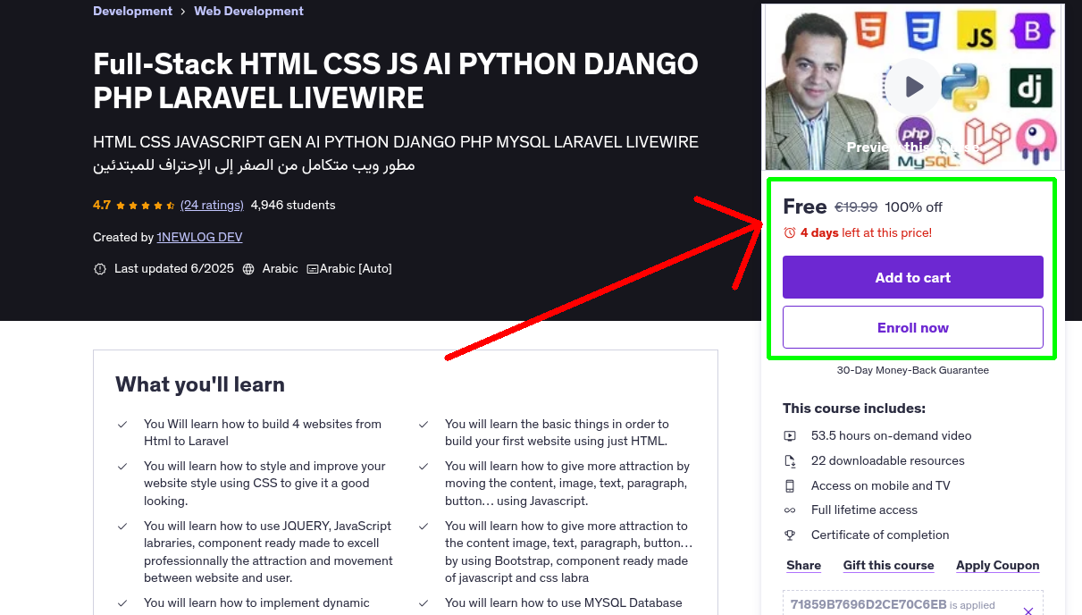Screen dimensions: 1082x615
Task: Click the Django logo in preview thumbnail
Action: click(1031, 88)
